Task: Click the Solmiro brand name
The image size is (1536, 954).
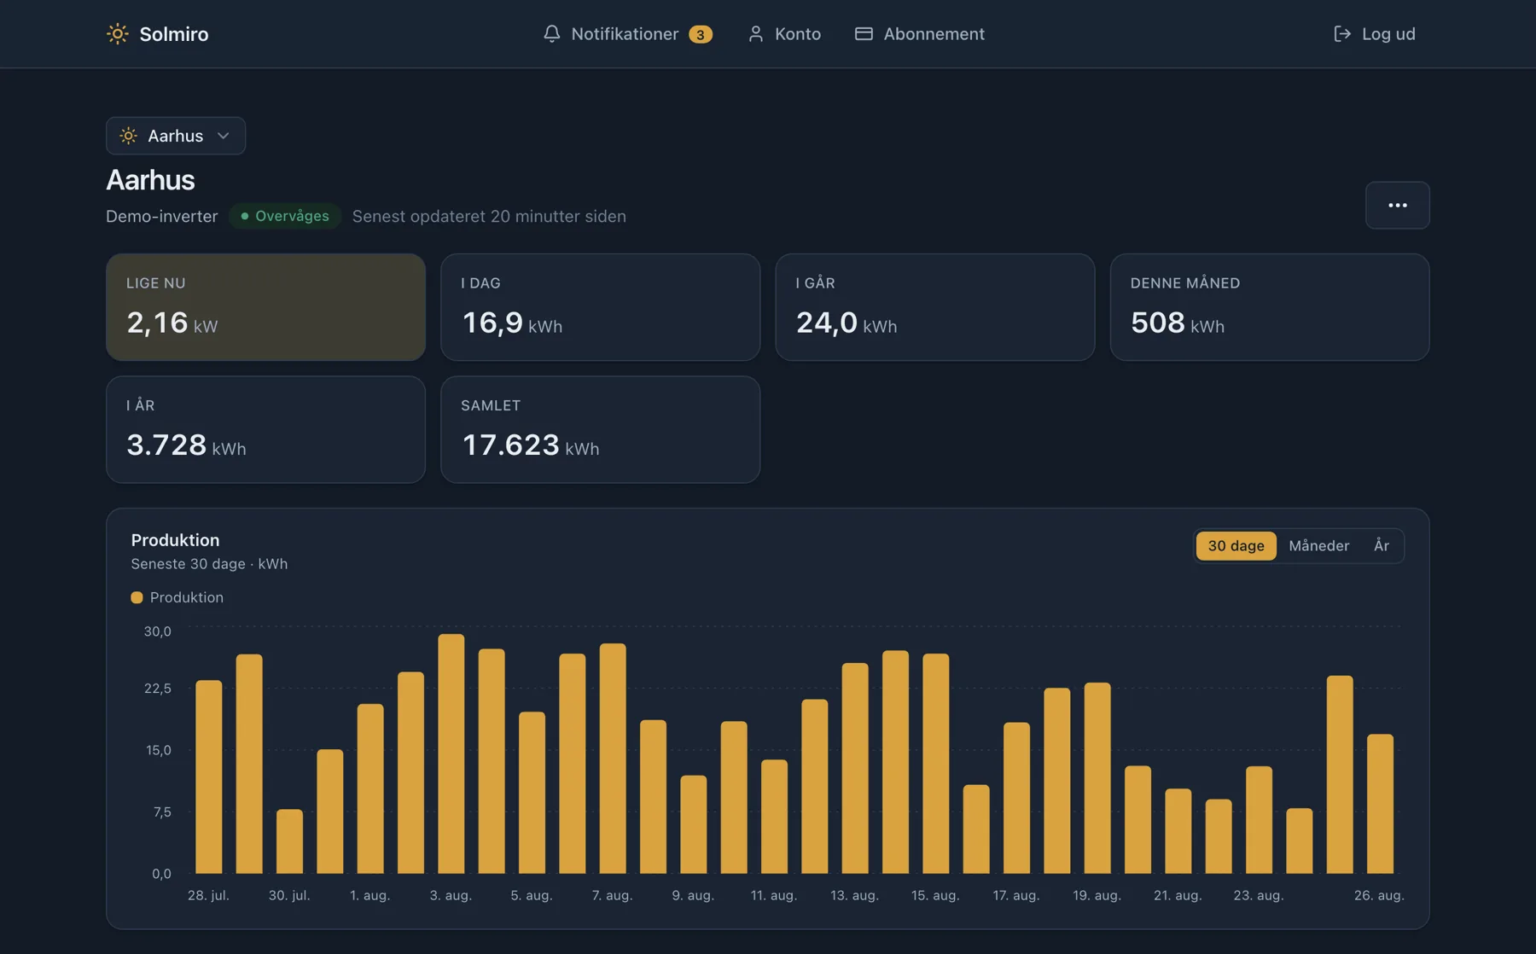Action: point(174,33)
